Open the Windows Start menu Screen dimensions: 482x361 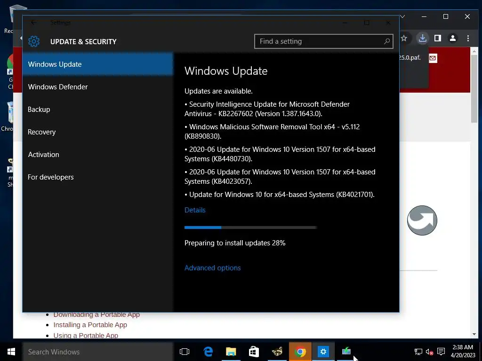click(11, 352)
